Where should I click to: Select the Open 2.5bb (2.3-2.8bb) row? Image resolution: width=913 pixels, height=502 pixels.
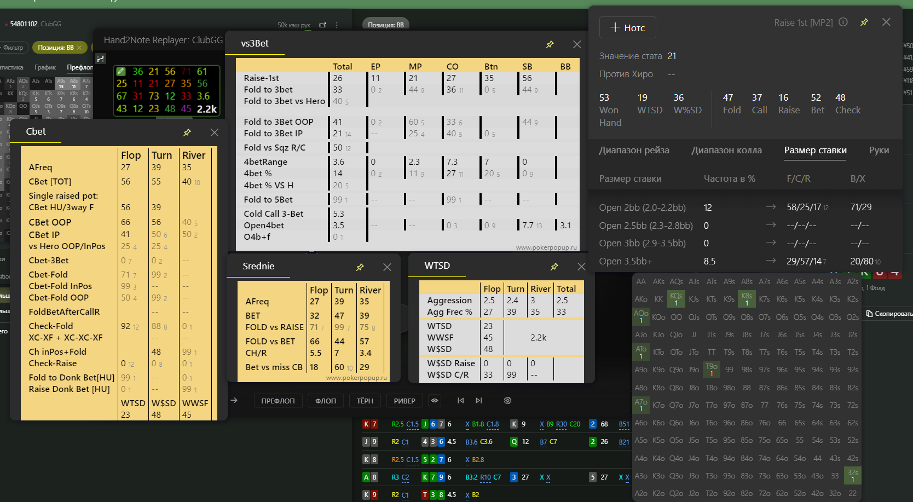[x=745, y=226]
